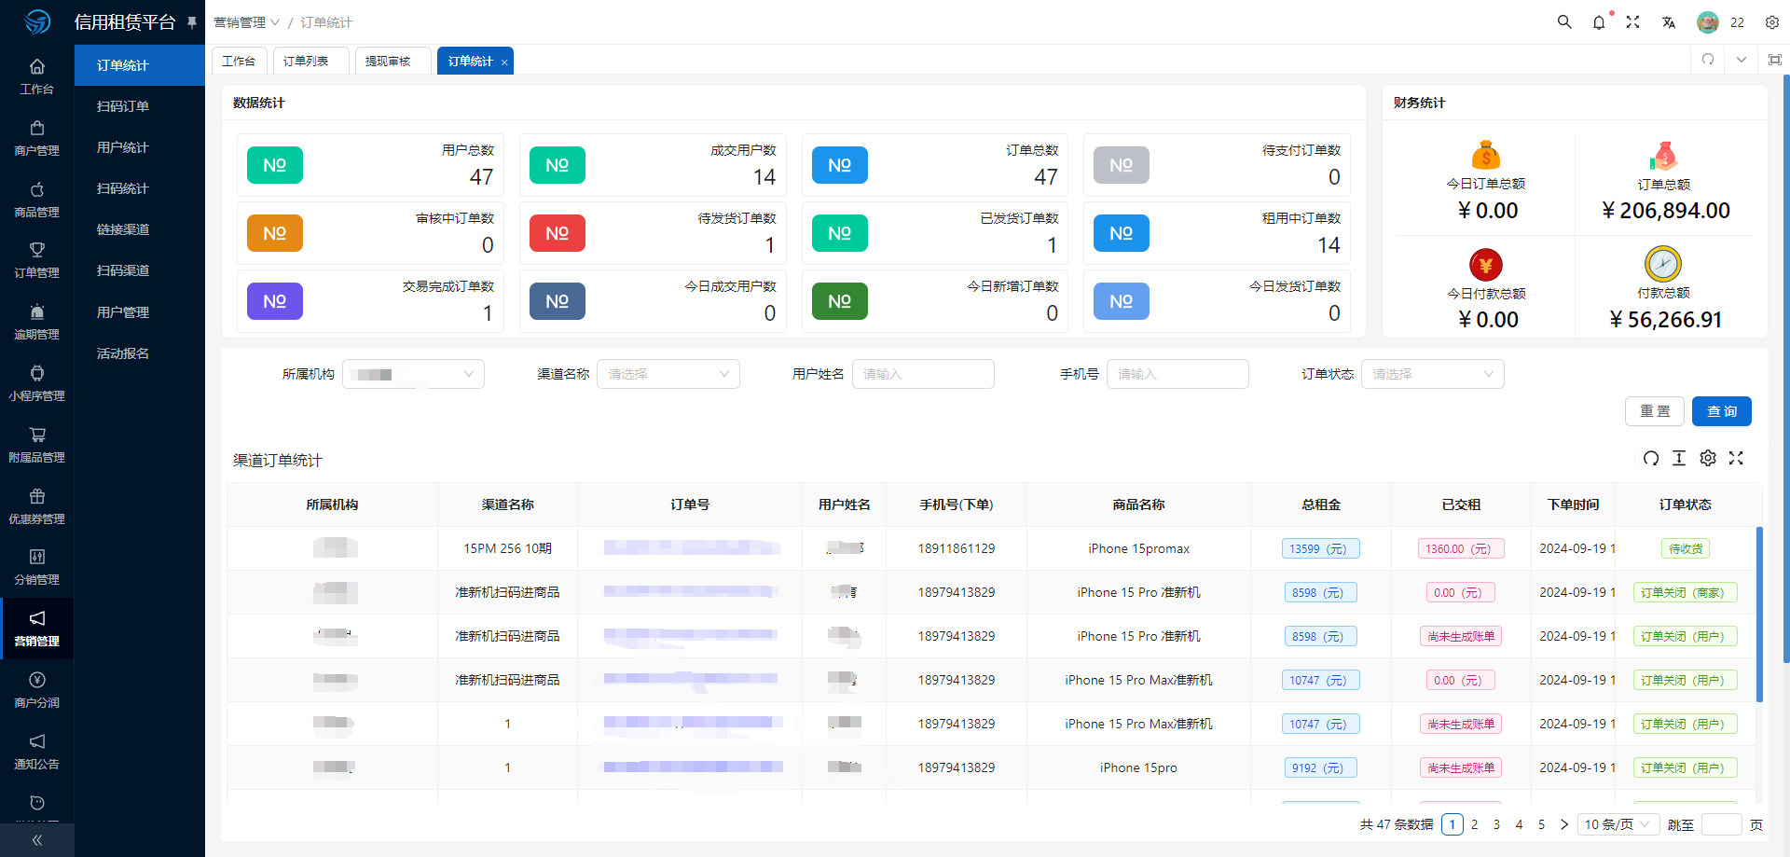Screen dimensions: 1790x857
Task: Click the 订单关闭 (商家) status tag
Action: click(1685, 592)
